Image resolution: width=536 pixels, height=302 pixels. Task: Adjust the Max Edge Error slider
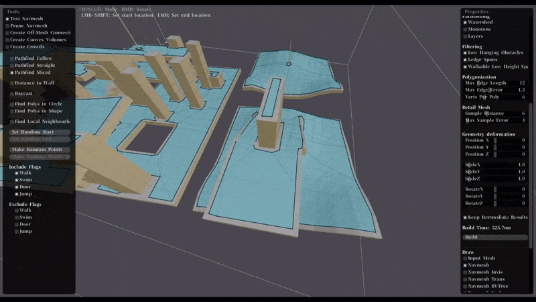pyautogui.click(x=495, y=90)
